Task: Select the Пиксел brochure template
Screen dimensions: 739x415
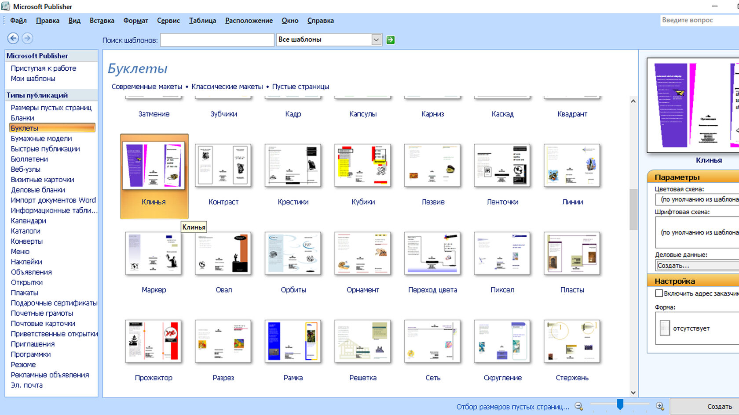Action: [x=502, y=253]
